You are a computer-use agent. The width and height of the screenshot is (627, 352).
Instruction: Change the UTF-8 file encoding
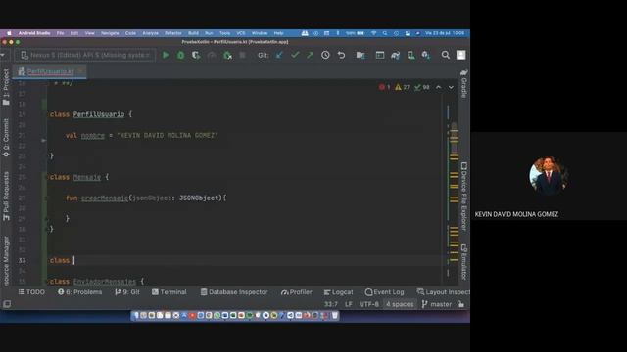[x=368, y=304]
